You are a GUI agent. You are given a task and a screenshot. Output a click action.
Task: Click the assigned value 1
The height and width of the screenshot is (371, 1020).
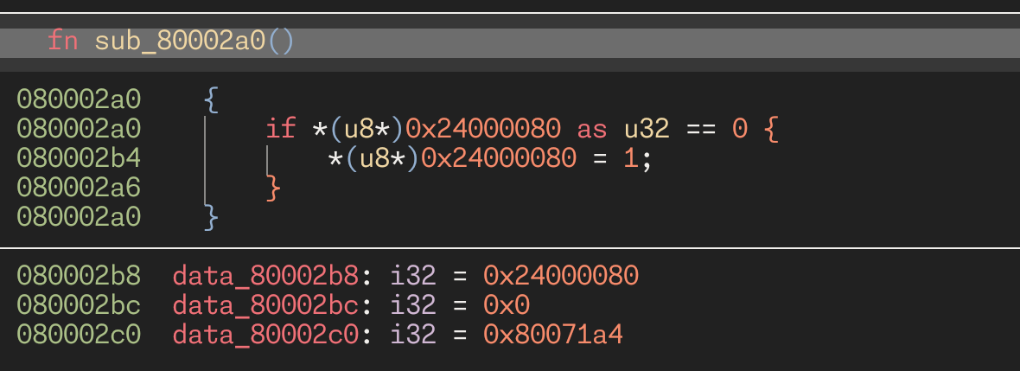pos(631,158)
